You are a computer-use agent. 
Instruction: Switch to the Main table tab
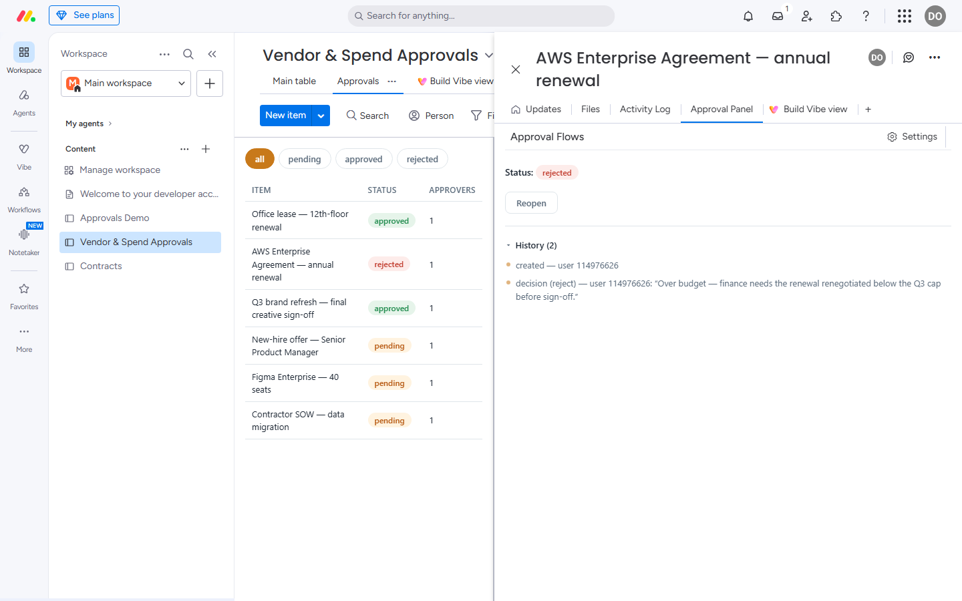point(295,81)
